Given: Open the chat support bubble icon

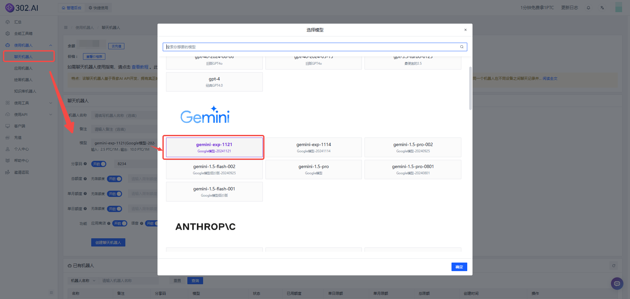Looking at the screenshot, I should click(x=617, y=284).
